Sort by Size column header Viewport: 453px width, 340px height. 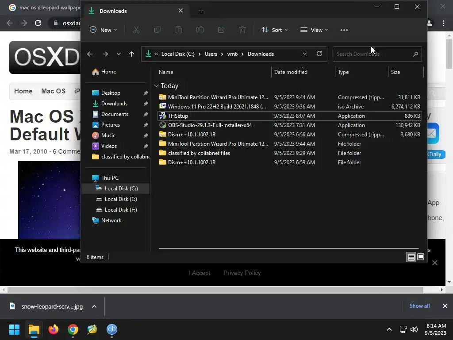coord(395,72)
